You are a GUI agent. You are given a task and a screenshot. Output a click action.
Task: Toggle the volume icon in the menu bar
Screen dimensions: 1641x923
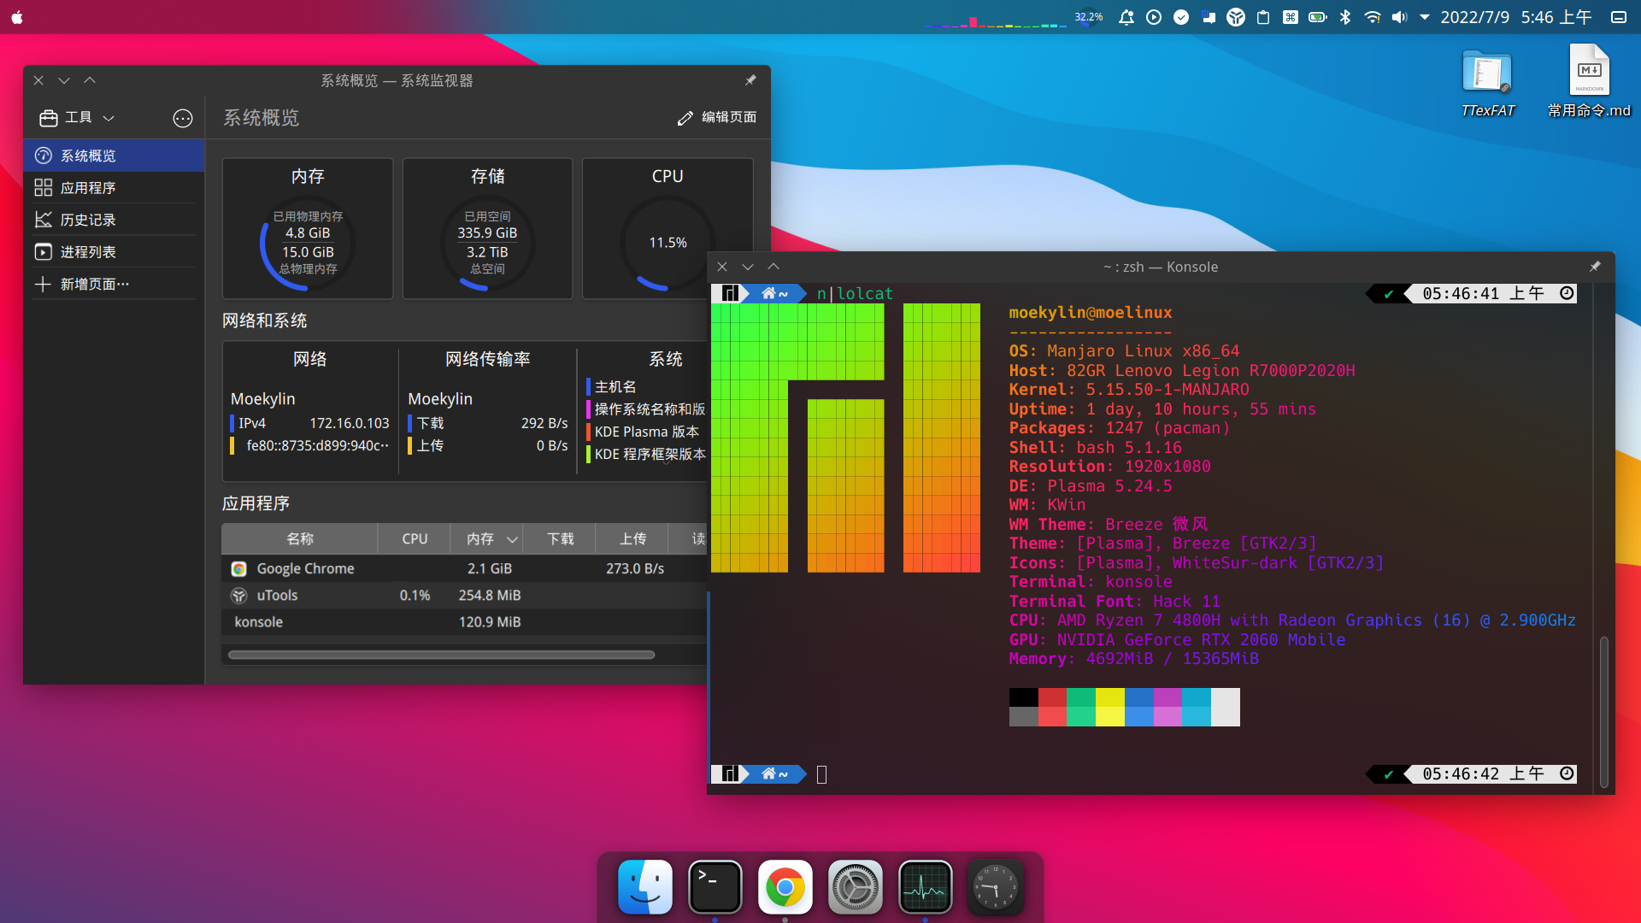pos(1399,17)
